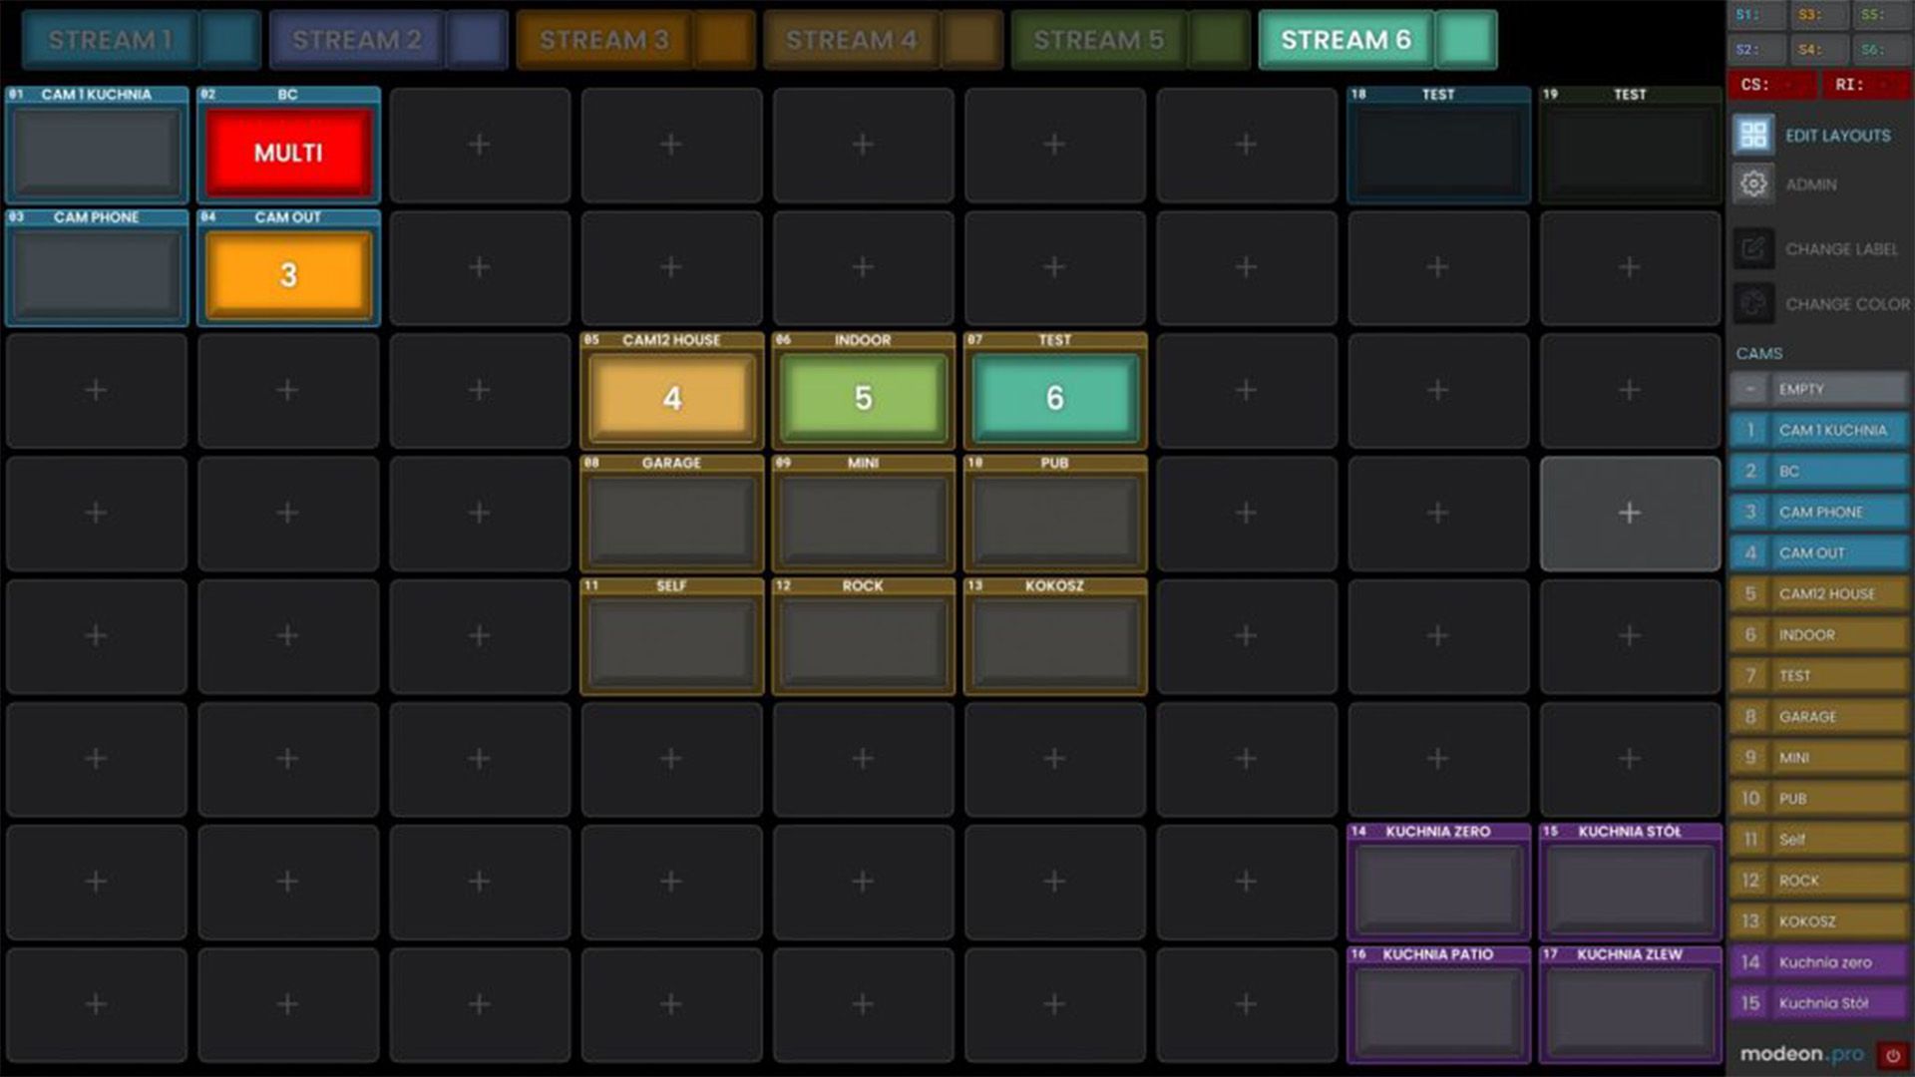Click teal button 6 in TEST tile 07
Image resolution: width=1915 pixels, height=1077 pixels.
tap(1054, 398)
